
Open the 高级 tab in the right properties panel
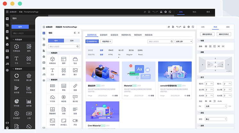pos(228,27)
